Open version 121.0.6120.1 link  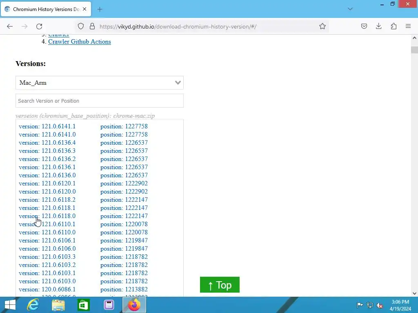pyautogui.click(x=47, y=184)
